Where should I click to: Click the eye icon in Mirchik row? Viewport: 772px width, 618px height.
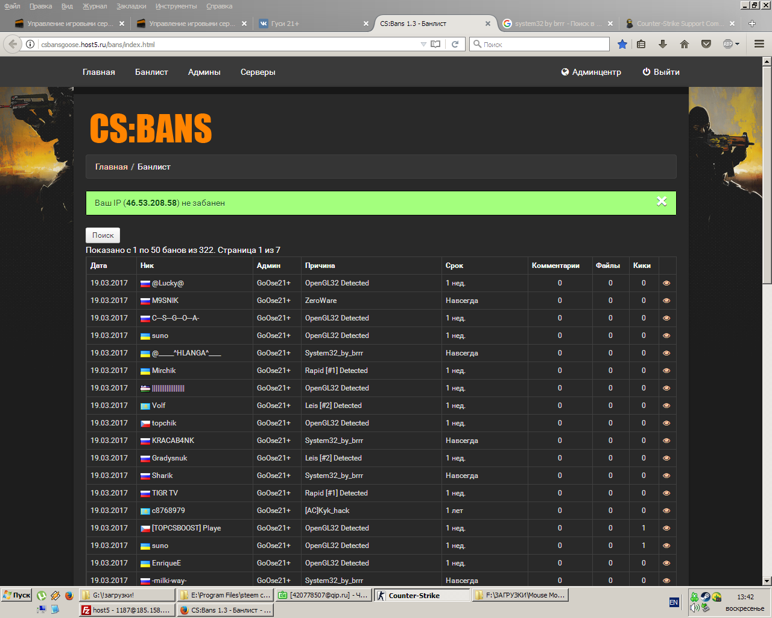tap(666, 371)
